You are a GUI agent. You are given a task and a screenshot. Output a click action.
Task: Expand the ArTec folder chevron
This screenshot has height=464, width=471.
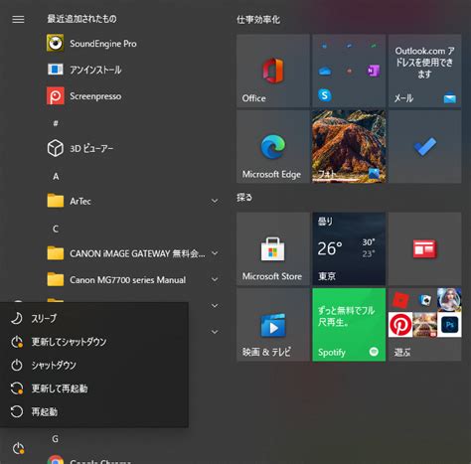pos(215,201)
